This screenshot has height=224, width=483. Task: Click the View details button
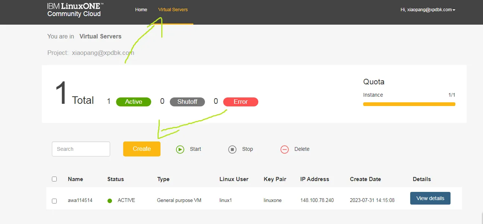pos(430,198)
